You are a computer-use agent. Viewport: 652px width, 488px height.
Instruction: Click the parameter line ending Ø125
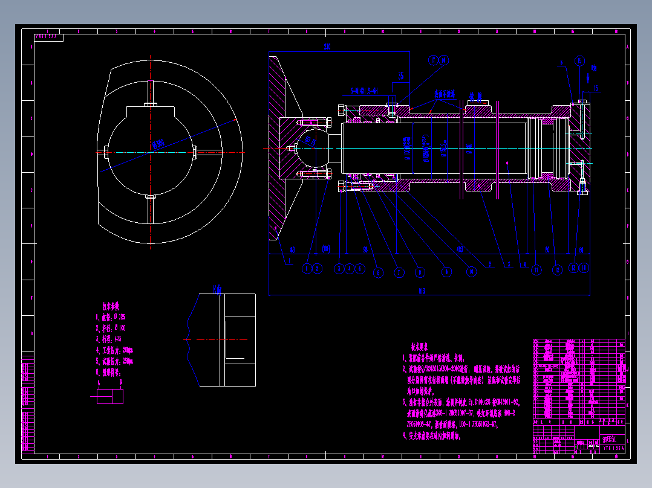tap(111, 317)
